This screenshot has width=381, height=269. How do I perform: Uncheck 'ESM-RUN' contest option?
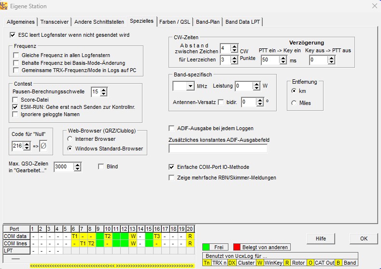pos(16,107)
